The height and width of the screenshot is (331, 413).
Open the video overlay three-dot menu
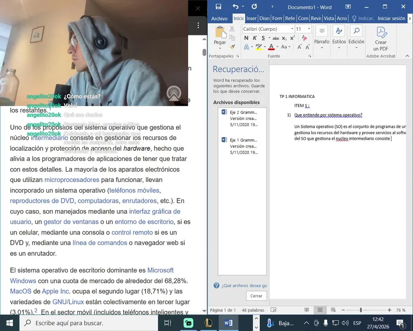(198, 25)
